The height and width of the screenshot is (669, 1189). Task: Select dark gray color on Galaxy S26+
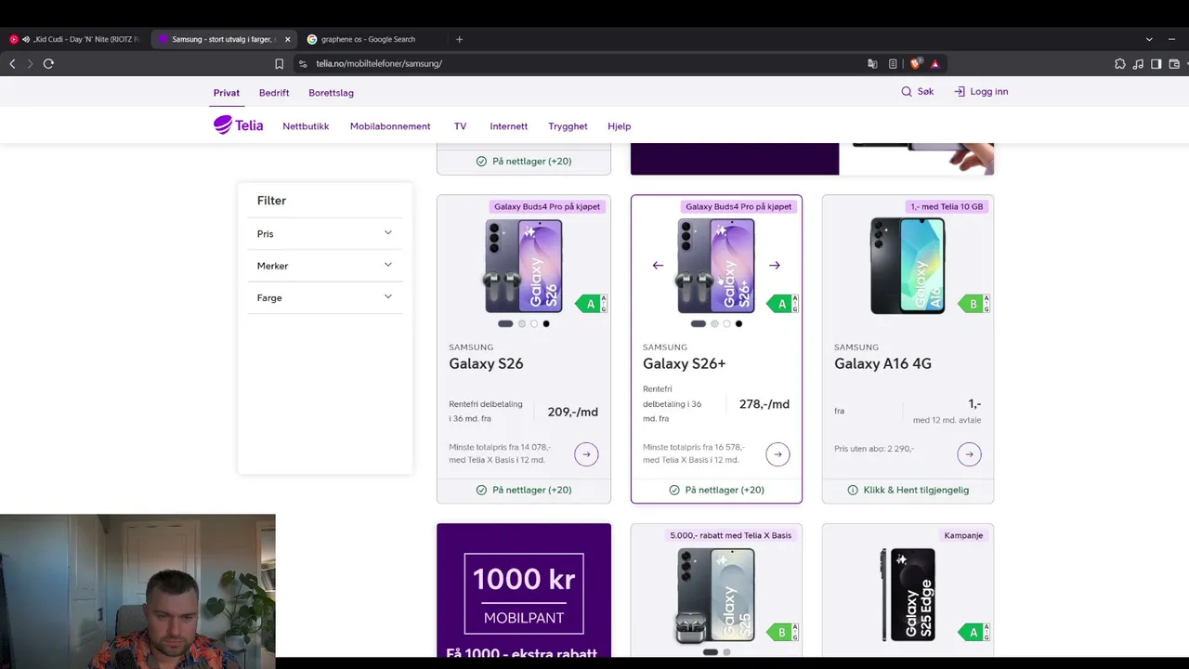(x=699, y=323)
